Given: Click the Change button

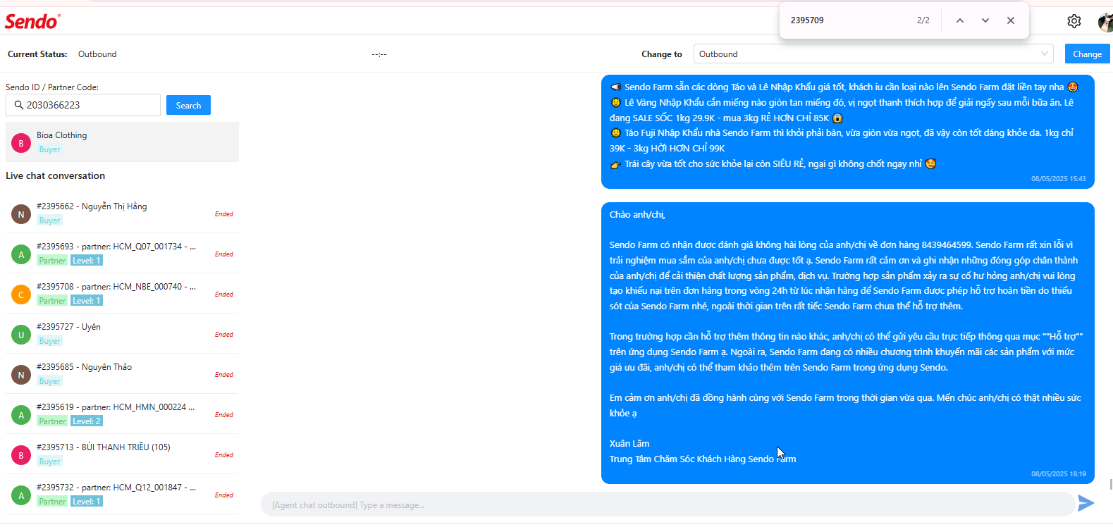Looking at the screenshot, I should pyautogui.click(x=1087, y=54).
